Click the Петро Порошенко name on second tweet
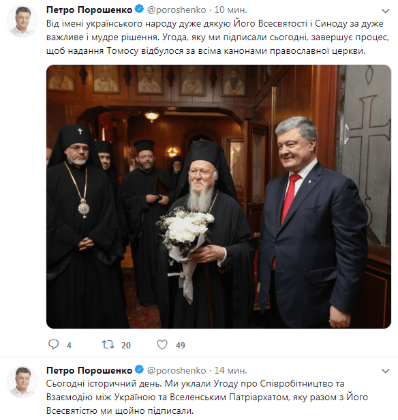The height and width of the screenshot is (420, 398). coord(89,370)
